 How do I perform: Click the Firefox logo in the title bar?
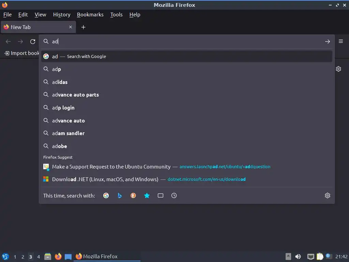click(5, 5)
